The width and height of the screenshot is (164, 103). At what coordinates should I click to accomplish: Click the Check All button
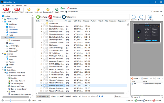pyautogui.click(x=68, y=96)
